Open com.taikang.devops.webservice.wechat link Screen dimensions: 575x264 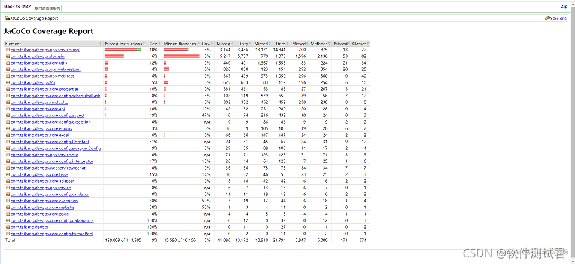pyautogui.click(x=48, y=168)
